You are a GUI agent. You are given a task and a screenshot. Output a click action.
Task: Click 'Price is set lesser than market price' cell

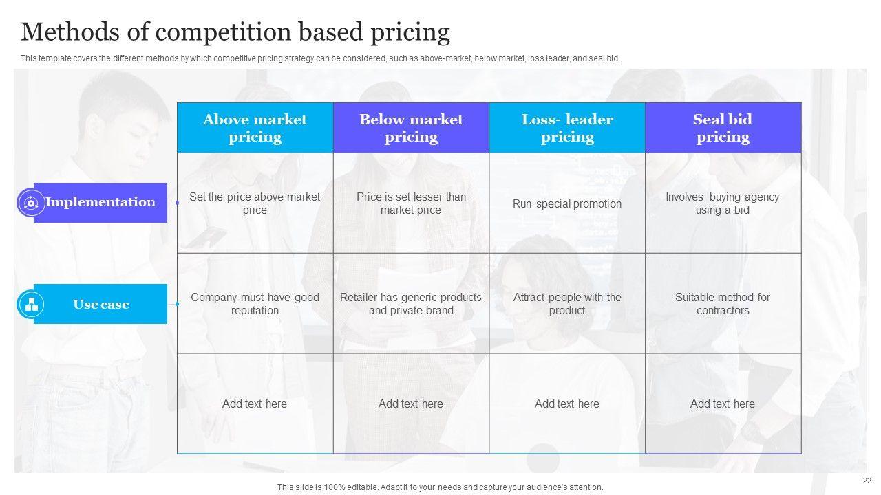click(411, 203)
